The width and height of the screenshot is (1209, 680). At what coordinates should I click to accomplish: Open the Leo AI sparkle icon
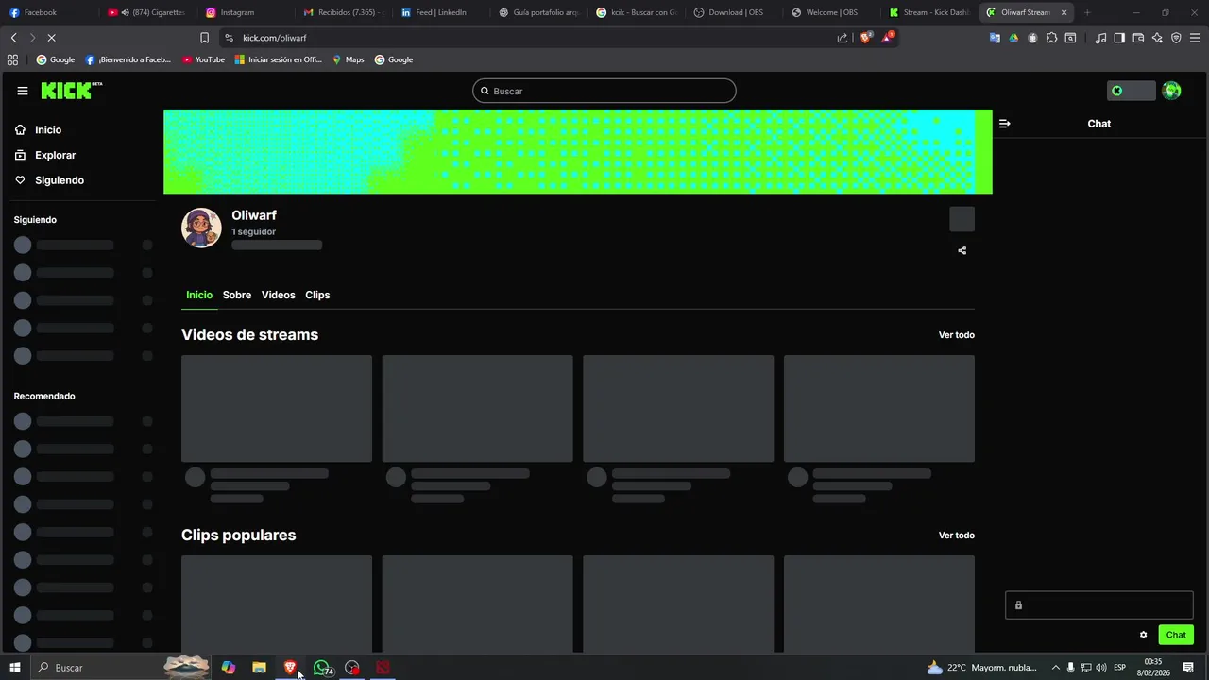coord(1157,38)
